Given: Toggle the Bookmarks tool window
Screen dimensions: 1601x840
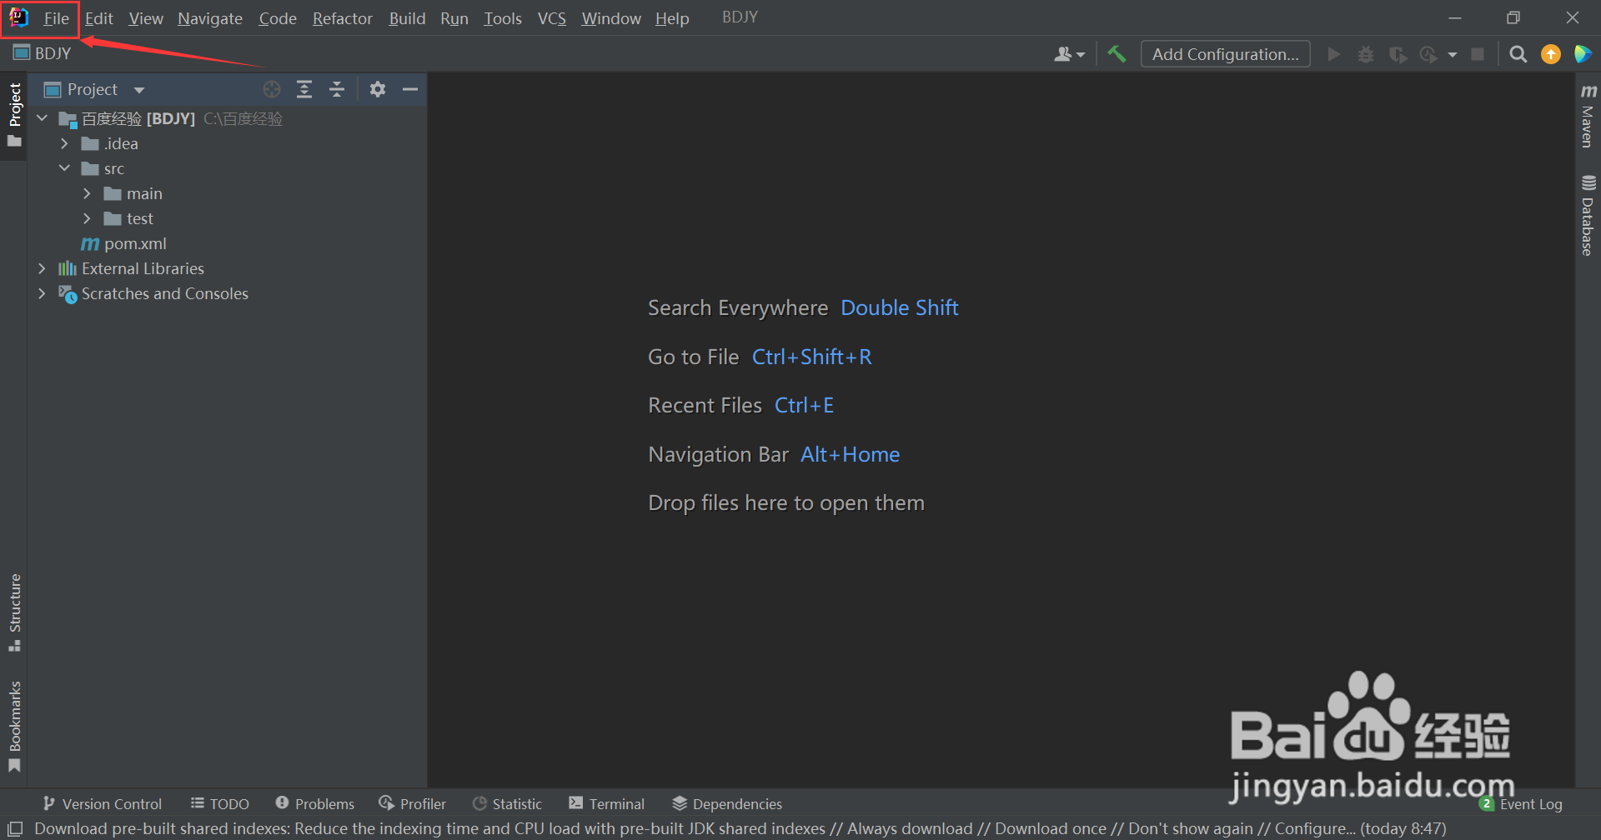Looking at the screenshot, I should (x=14, y=727).
